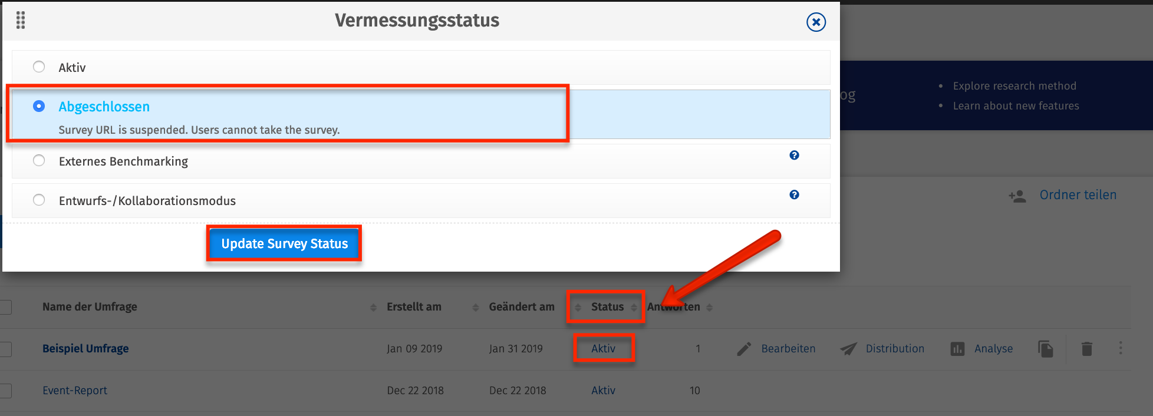Image resolution: width=1153 pixels, height=416 pixels.
Task: Click the Bearbeiten pencil icon
Action: [744, 349]
